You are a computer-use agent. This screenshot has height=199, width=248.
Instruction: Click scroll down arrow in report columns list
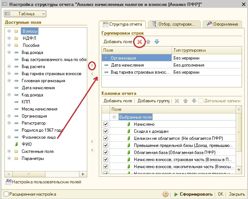pyautogui.click(x=239, y=170)
